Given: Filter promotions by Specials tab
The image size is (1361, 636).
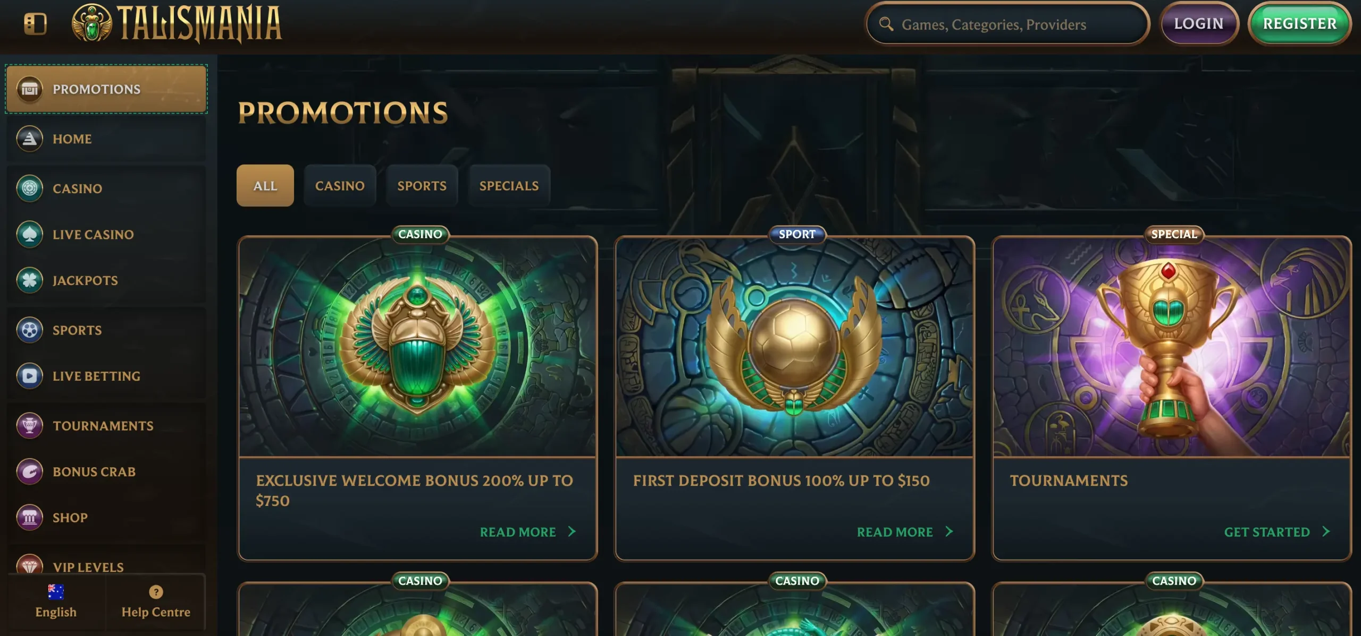Looking at the screenshot, I should click(509, 185).
